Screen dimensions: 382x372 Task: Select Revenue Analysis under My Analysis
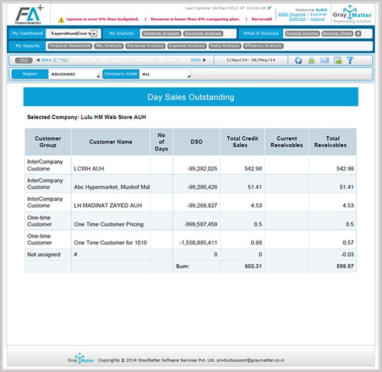pos(203,33)
